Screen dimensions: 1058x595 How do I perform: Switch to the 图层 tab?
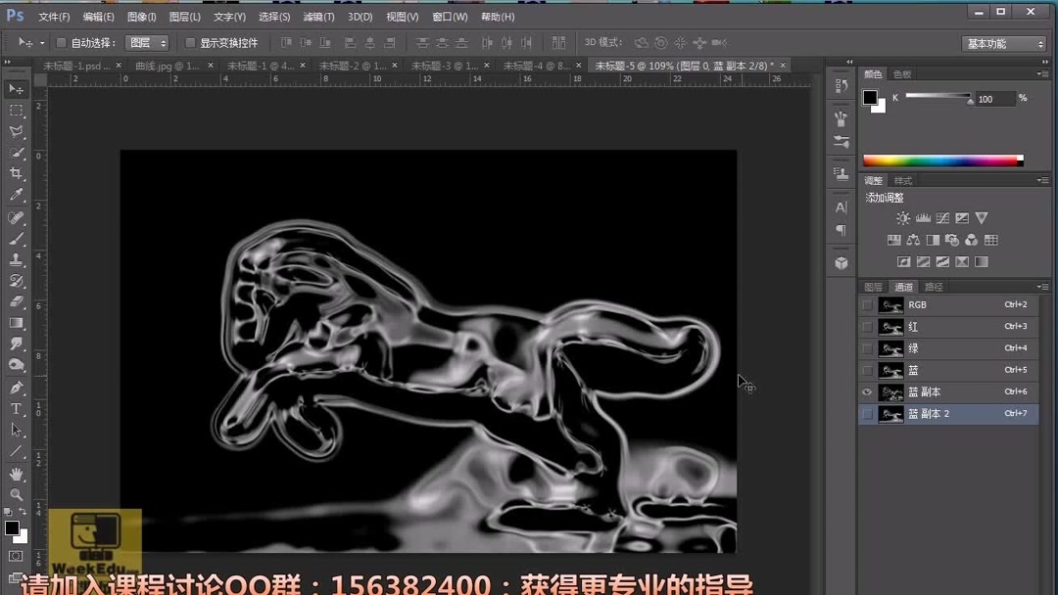(x=872, y=287)
